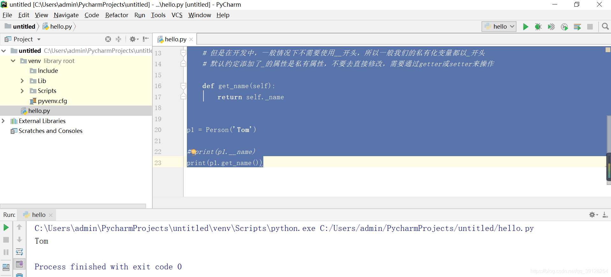Viewport: 611px width, 277px height.
Task: Open the Navigate menu
Action: tap(66, 15)
